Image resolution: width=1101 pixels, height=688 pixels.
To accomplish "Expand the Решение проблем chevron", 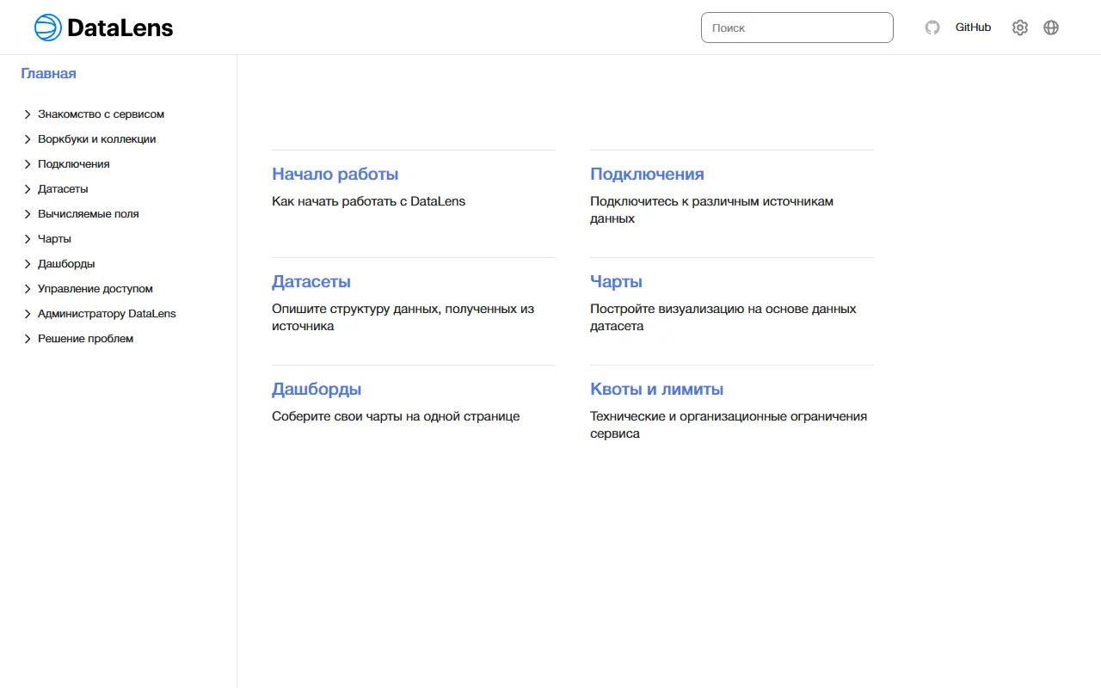I will 28,339.
